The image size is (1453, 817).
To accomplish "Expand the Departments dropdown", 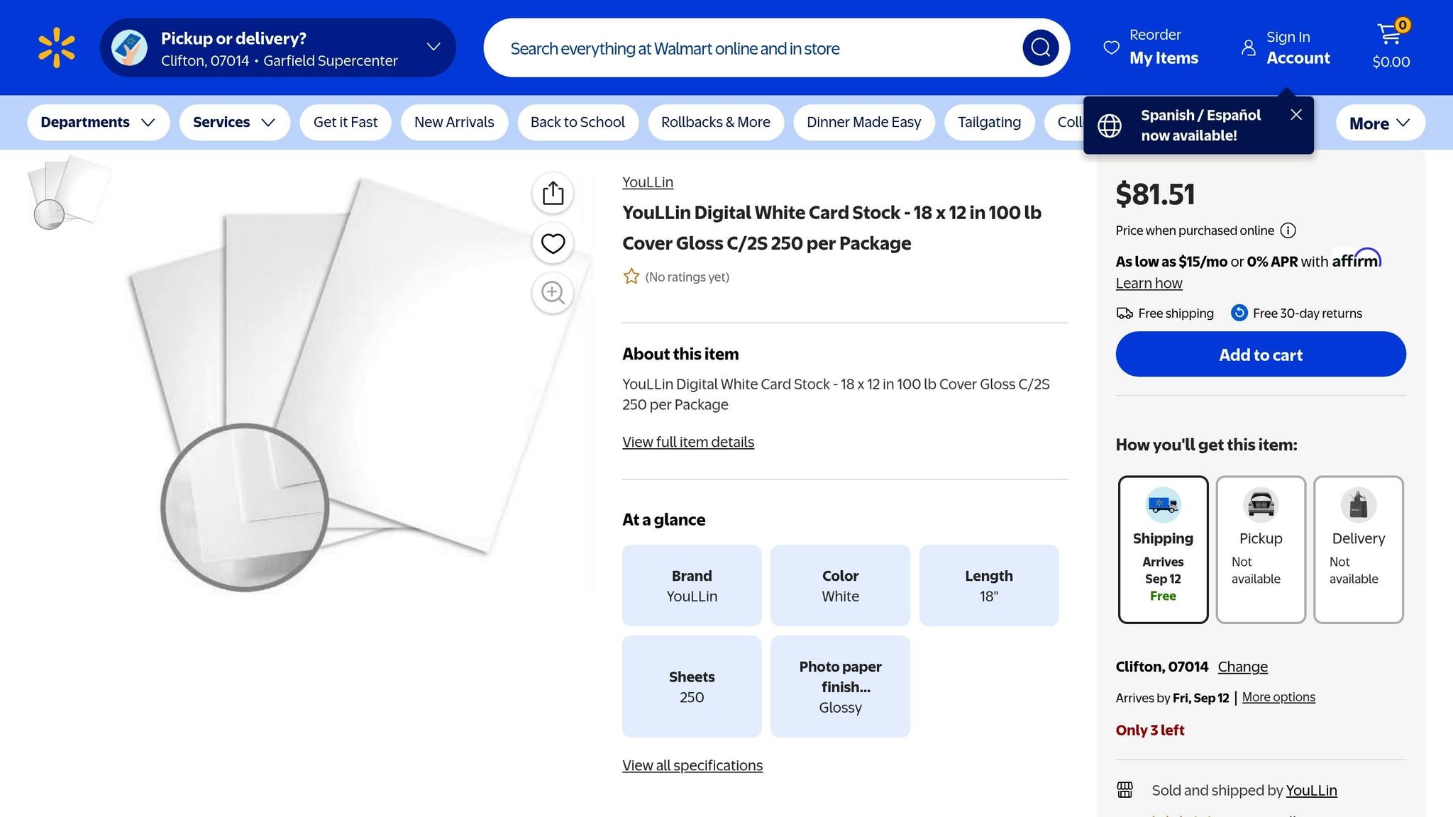I will click(98, 122).
